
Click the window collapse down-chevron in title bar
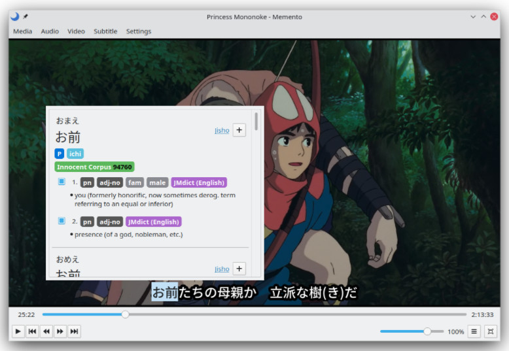click(473, 16)
